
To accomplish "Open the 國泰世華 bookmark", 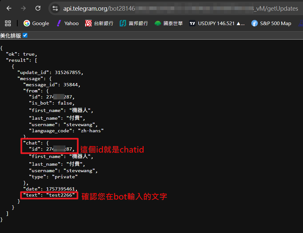I will point(168,23).
